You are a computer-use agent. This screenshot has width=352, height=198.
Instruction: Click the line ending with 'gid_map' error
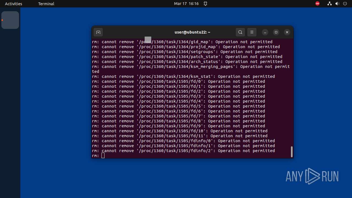[x=182, y=42]
